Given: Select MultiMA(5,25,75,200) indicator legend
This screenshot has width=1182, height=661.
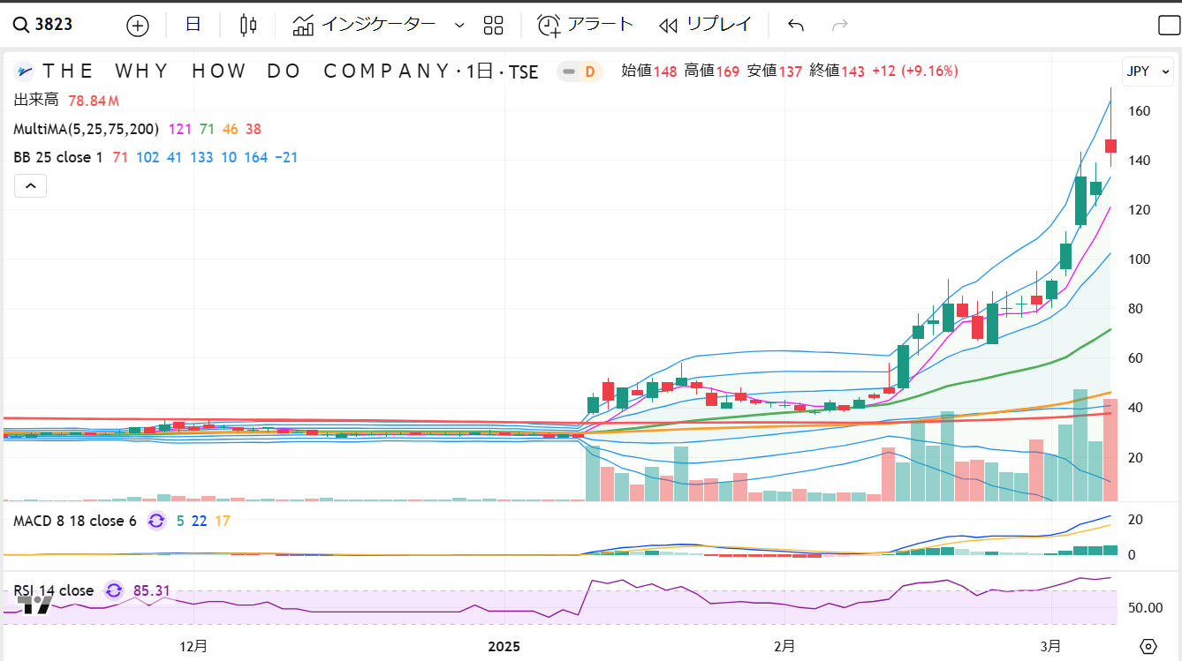Looking at the screenshot, I should 86,129.
